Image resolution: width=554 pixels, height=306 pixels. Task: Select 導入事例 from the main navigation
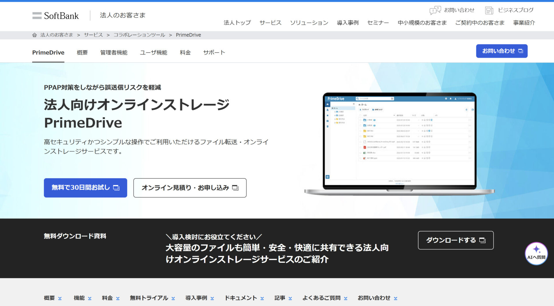coord(347,23)
